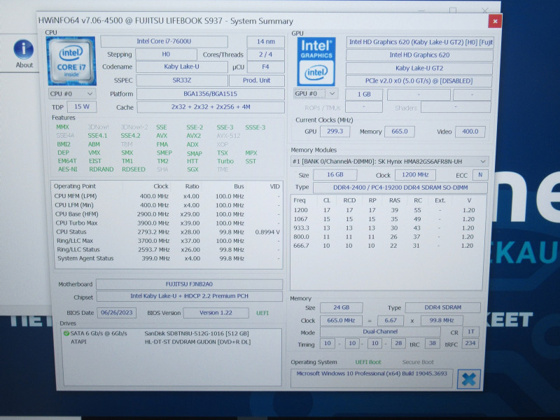Select the CPU Turbo Max row
Image resolution: width=560 pixels, height=420 pixels.
coord(167,223)
